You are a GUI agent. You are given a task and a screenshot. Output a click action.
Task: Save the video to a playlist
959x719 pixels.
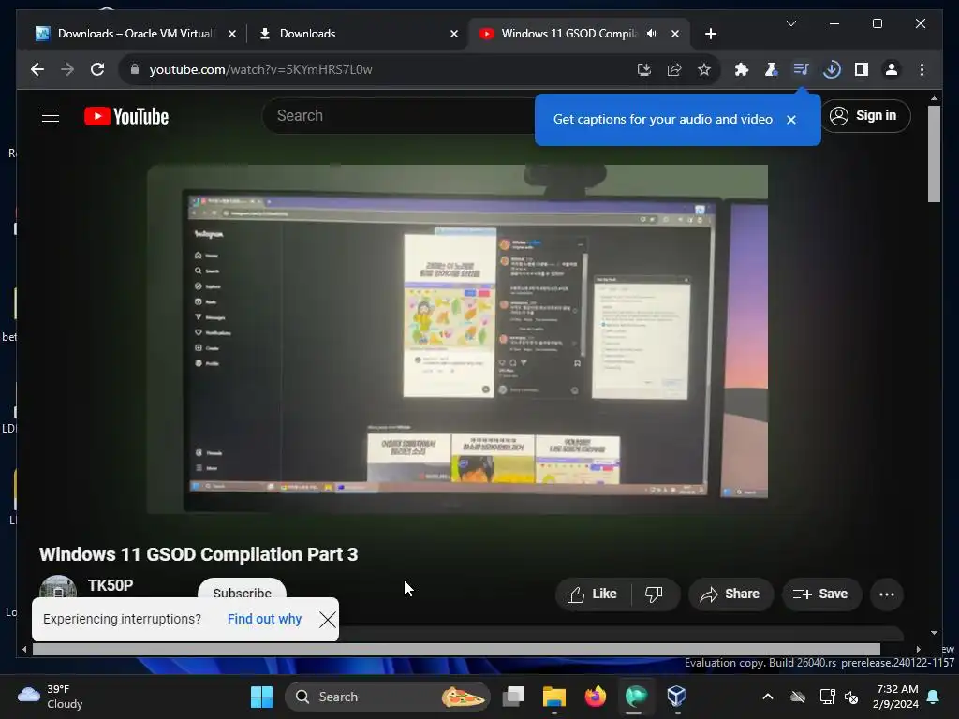(821, 594)
